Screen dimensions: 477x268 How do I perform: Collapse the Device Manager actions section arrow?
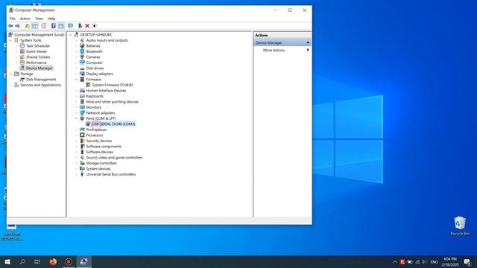coord(308,43)
